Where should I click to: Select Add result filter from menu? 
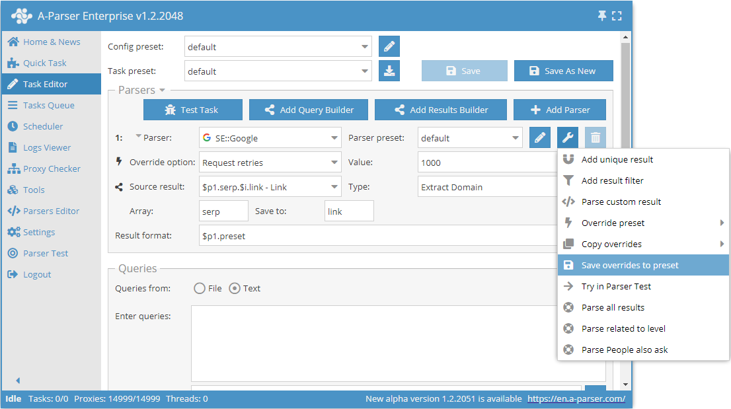tap(612, 180)
